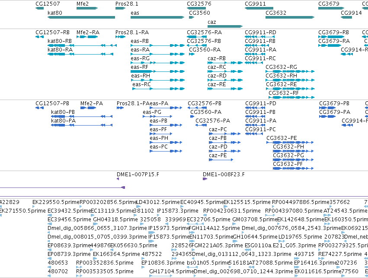Select the eas-RG transcript
The image size is (368, 278).
(x=157, y=63)
